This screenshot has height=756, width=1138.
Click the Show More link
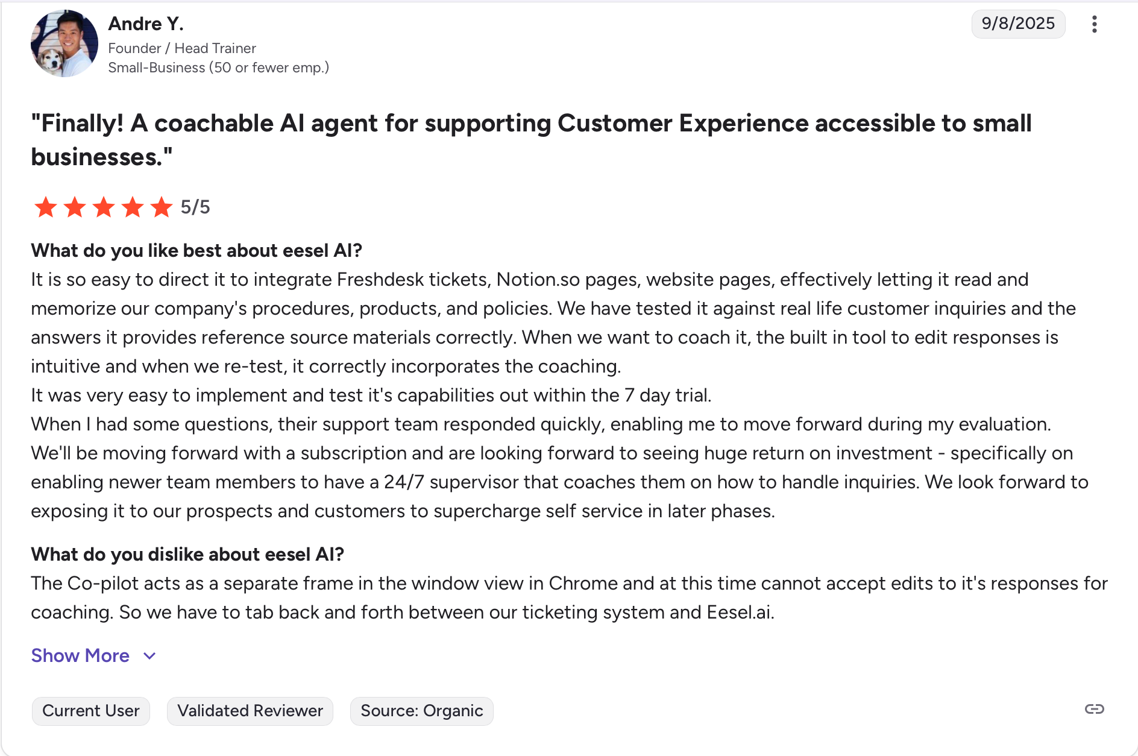point(80,655)
